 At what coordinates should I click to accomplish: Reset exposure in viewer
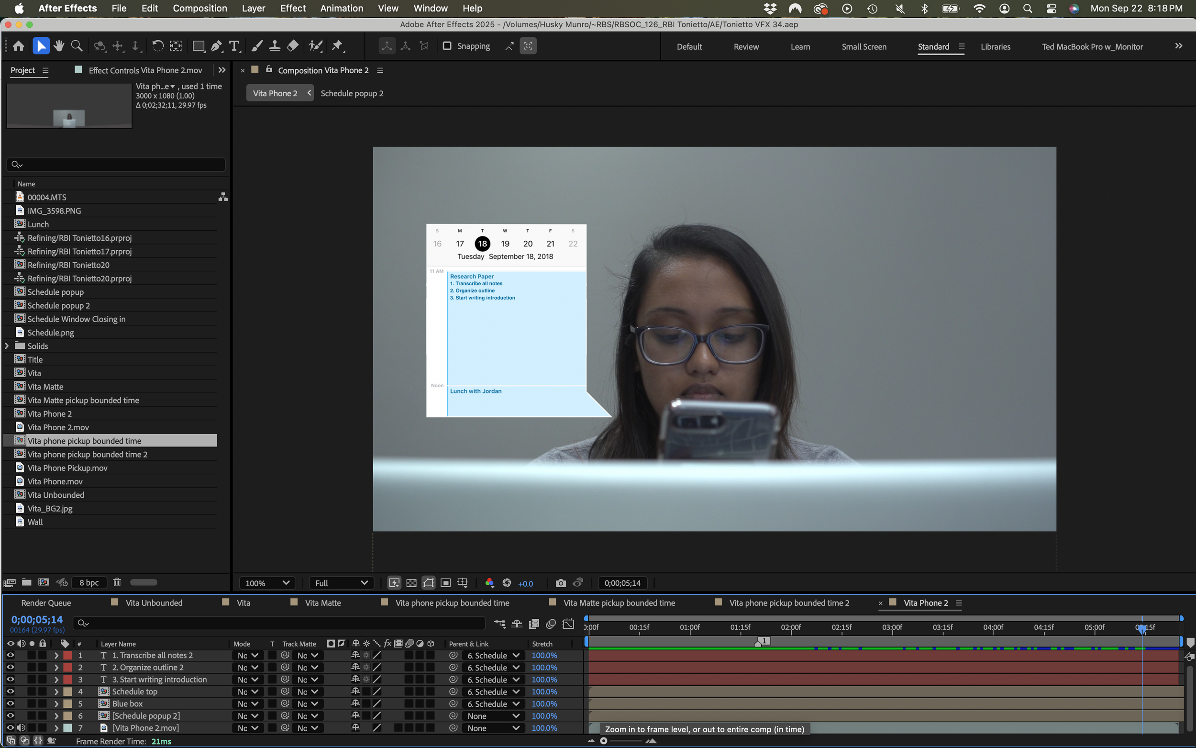[x=507, y=583]
